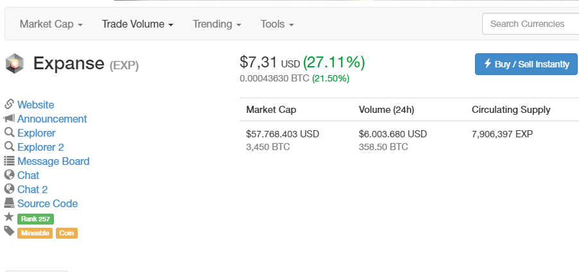Click the megaphone icon beside Announcement

tap(9, 119)
